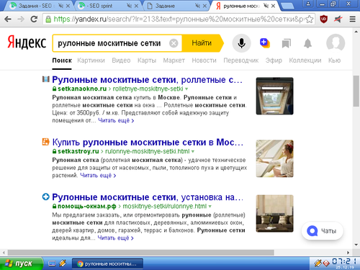Open the uBlock Origin extension icon
The width and height of the screenshot is (360, 270).
pos(324,19)
